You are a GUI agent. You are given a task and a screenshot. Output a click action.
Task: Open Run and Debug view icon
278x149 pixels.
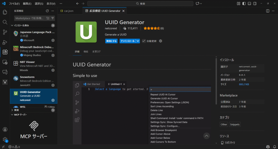click(x=5, y=42)
